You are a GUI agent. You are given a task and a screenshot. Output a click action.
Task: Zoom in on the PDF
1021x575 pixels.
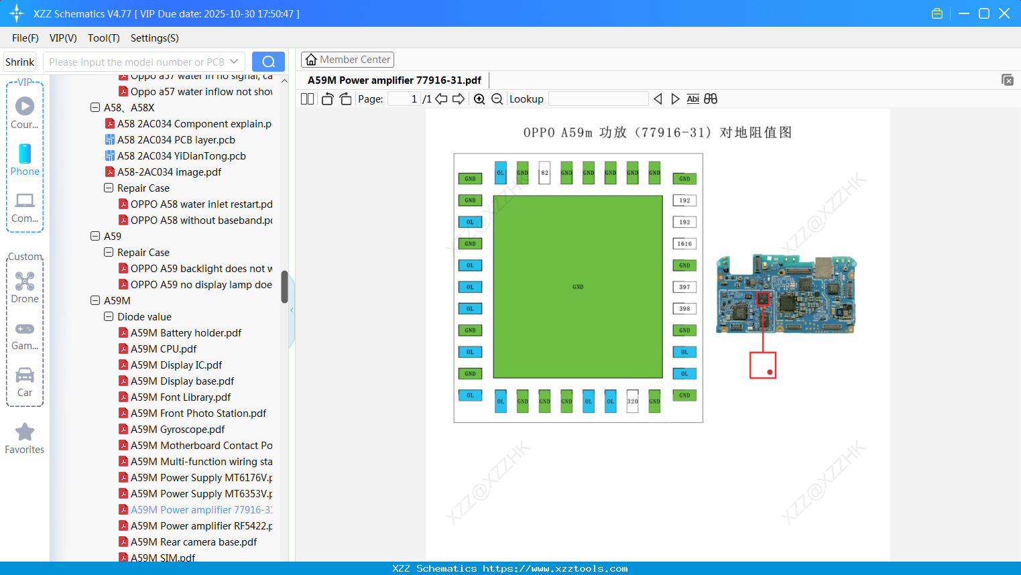[x=479, y=99]
